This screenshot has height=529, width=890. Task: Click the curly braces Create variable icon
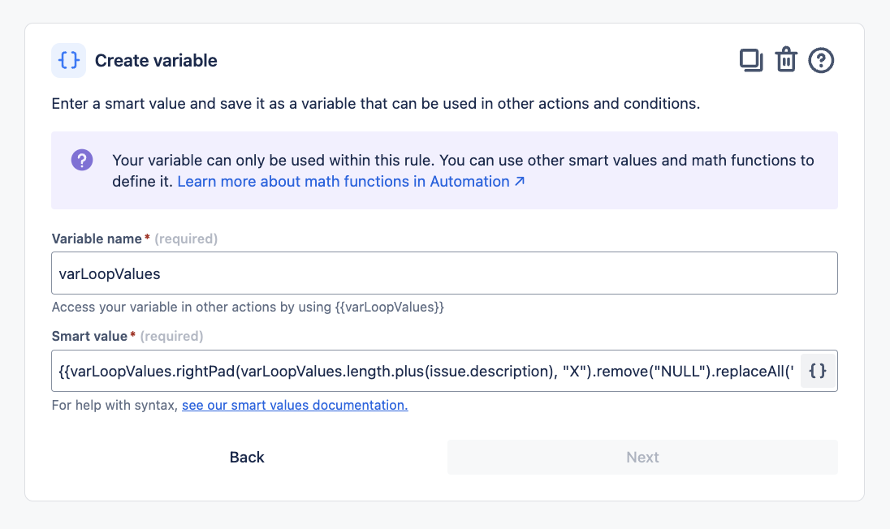tap(68, 61)
